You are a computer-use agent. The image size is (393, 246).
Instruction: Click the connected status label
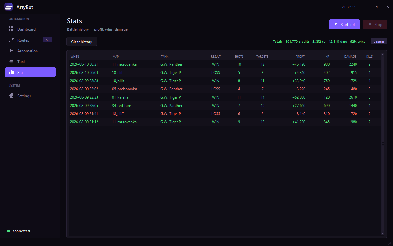pos(21,231)
